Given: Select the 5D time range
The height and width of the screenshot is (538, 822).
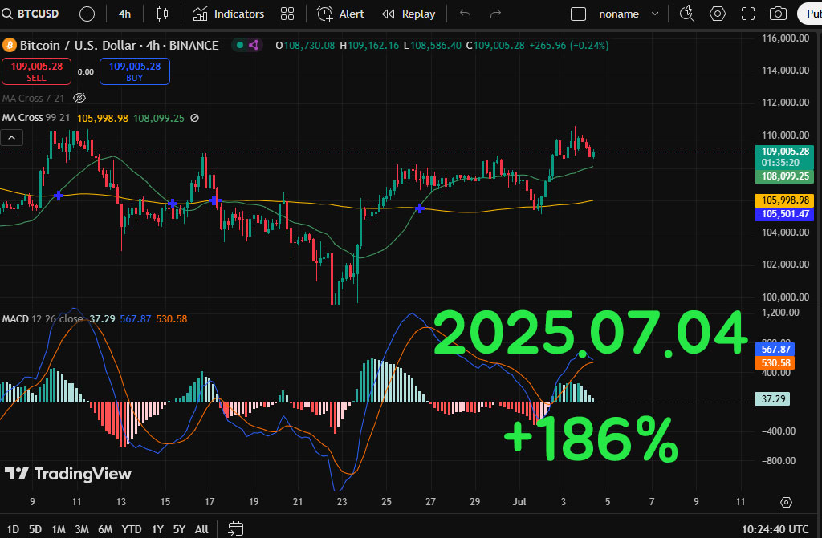Looking at the screenshot, I should (x=35, y=529).
